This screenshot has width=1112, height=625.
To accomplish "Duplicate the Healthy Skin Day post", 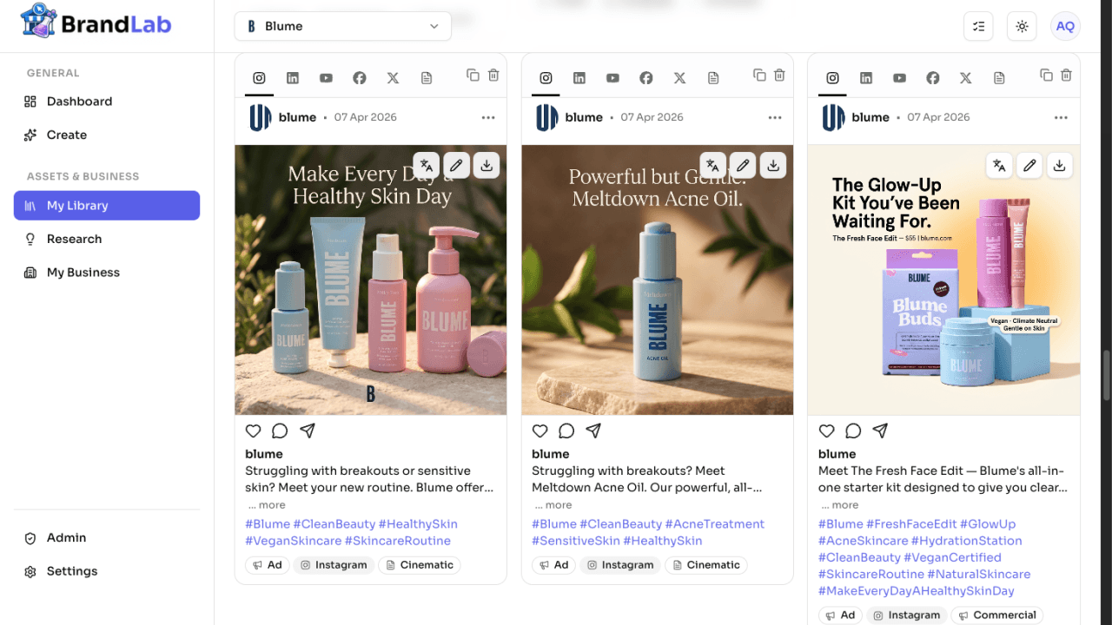I will click(x=473, y=75).
